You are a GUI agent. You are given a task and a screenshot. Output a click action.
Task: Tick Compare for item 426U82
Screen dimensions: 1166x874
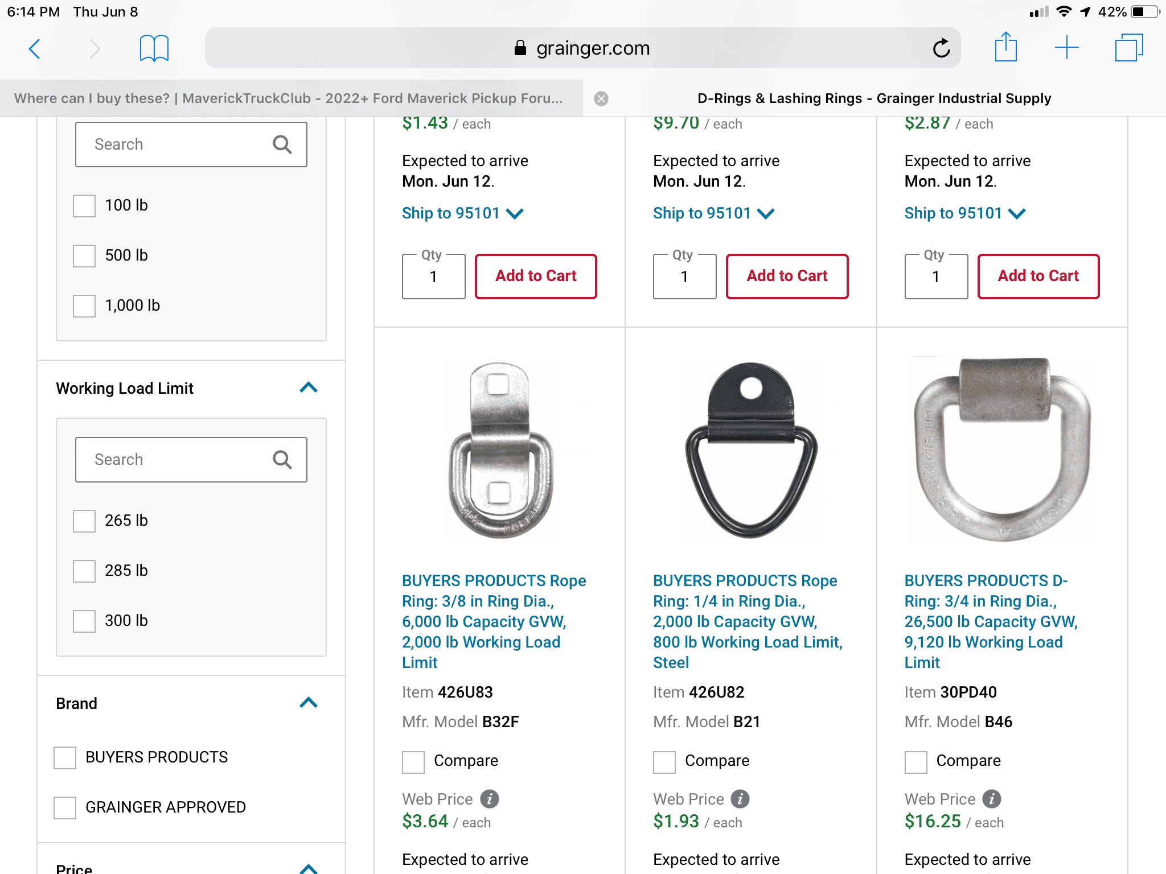tap(664, 762)
